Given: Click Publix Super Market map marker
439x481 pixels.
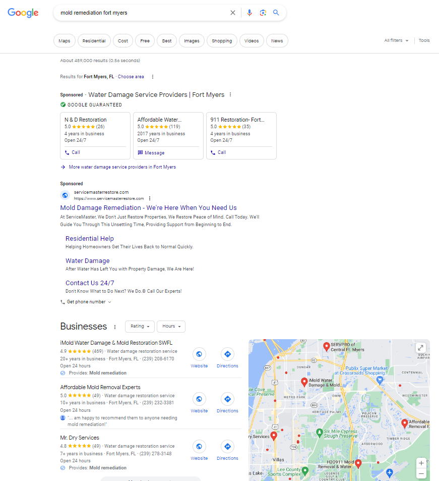Looking at the screenshot, I should (x=380, y=381).
